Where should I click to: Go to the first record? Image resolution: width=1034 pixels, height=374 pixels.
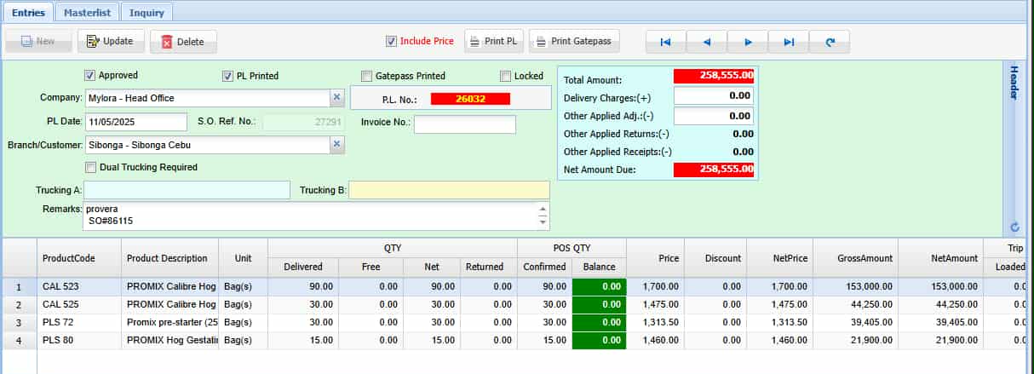coord(665,42)
